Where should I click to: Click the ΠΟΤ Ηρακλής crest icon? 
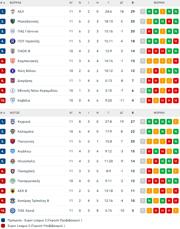click(12, 41)
